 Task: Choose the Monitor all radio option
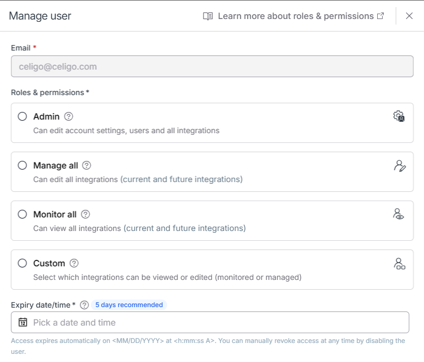(x=22, y=214)
